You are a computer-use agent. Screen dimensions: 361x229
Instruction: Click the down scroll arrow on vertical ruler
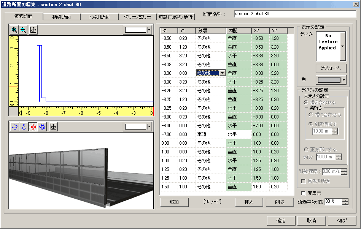click(12, 104)
